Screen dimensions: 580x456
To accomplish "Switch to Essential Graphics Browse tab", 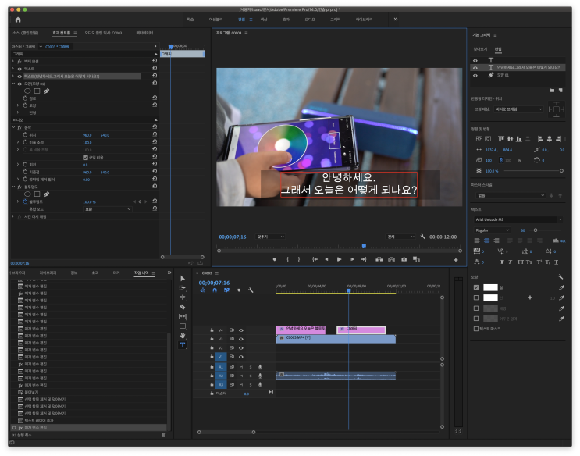I will pos(480,49).
